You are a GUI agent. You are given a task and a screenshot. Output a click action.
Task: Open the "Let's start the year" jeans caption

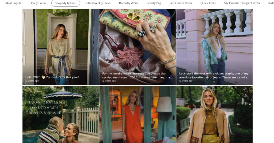point(214,75)
